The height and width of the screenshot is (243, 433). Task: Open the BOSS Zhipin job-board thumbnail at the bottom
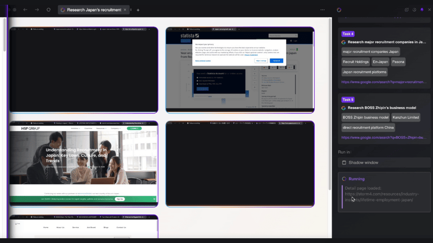pos(84,227)
